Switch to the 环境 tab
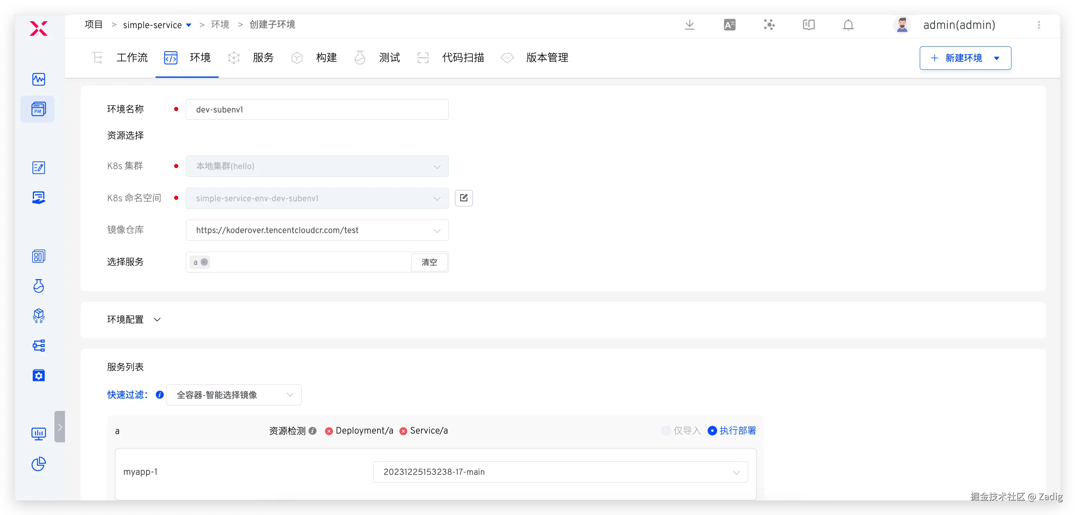1075x515 pixels. pyautogui.click(x=187, y=58)
